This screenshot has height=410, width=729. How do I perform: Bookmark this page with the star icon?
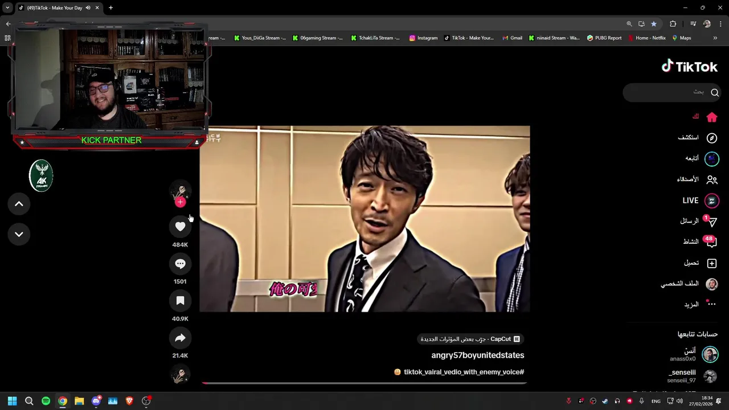654,24
